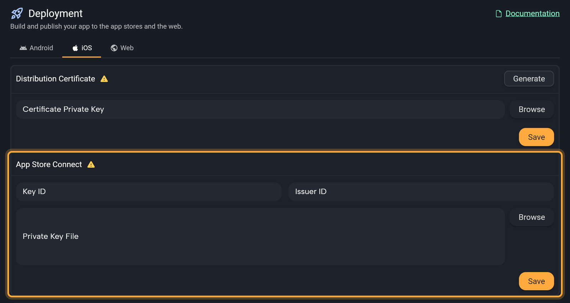Image resolution: width=570 pixels, height=303 pixels.
Task: Focus the Certificate Private Key field
Action: point(260,109)
